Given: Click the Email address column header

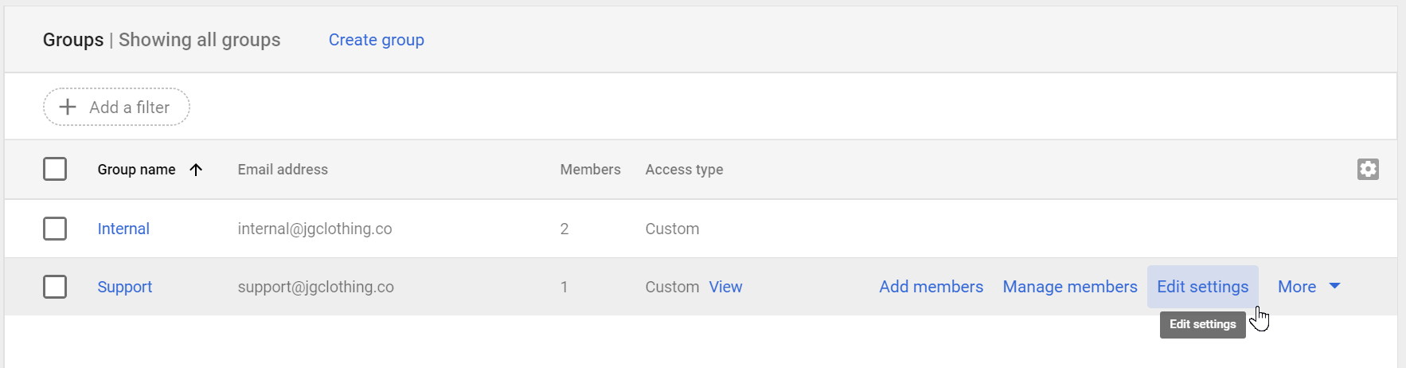Looking at the screenshot, I should [x=283, y=170].
